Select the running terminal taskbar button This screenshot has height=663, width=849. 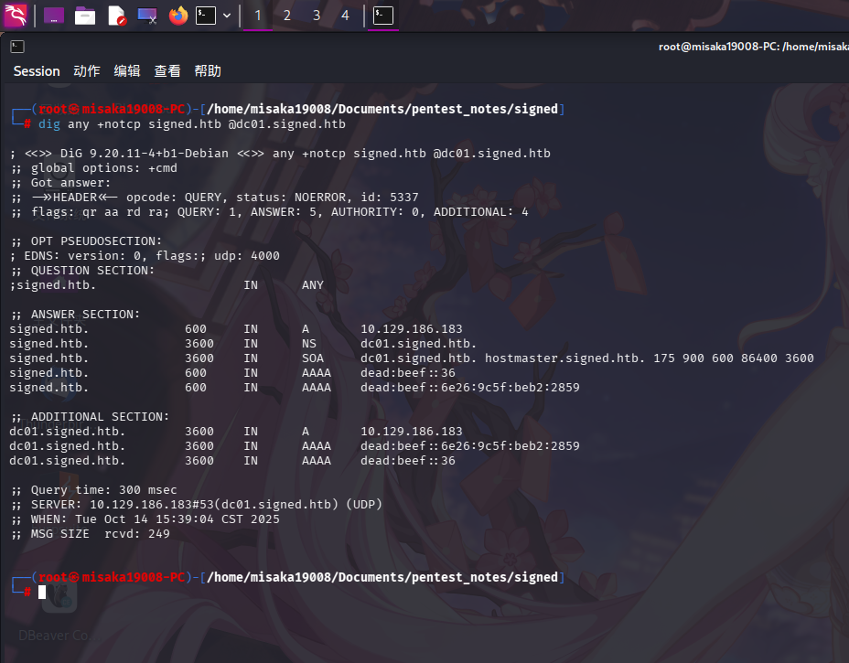point(382,16)
